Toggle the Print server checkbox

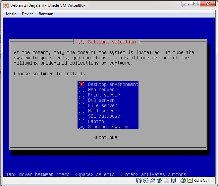(81, 95)
